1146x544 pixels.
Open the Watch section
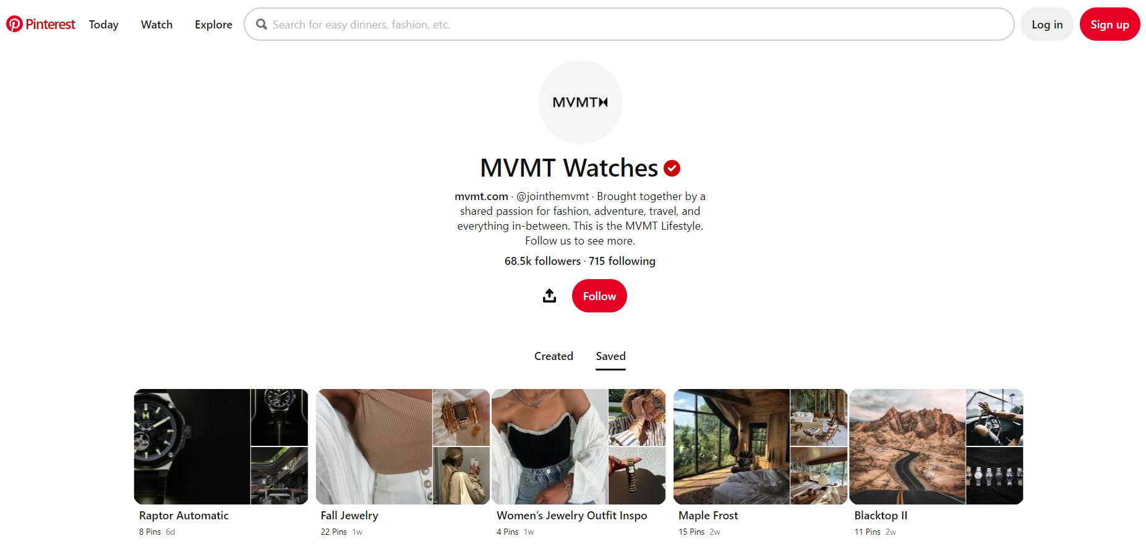click(x=156, y=24)
